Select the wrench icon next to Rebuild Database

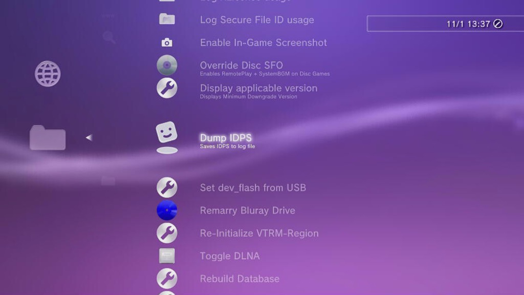[167, 279]
